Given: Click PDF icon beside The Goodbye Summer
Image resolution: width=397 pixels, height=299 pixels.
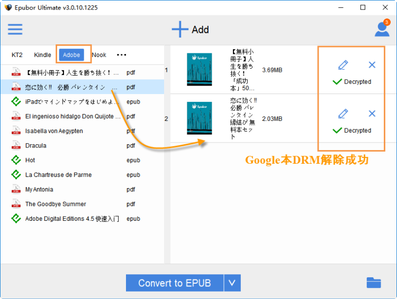Looking at the screenshot, I should pos(16,203).
